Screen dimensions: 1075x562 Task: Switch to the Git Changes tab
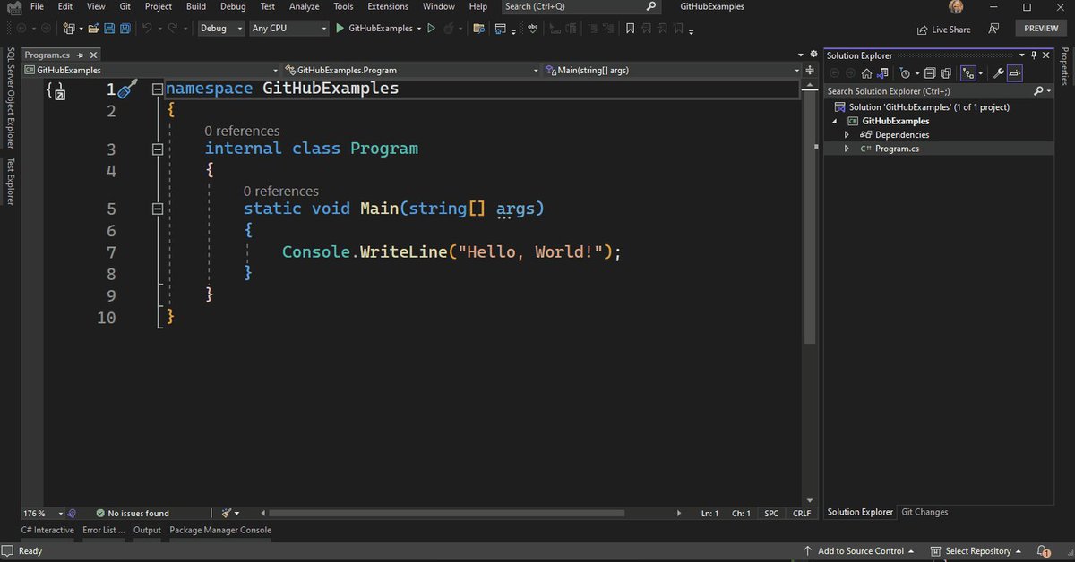924,512
